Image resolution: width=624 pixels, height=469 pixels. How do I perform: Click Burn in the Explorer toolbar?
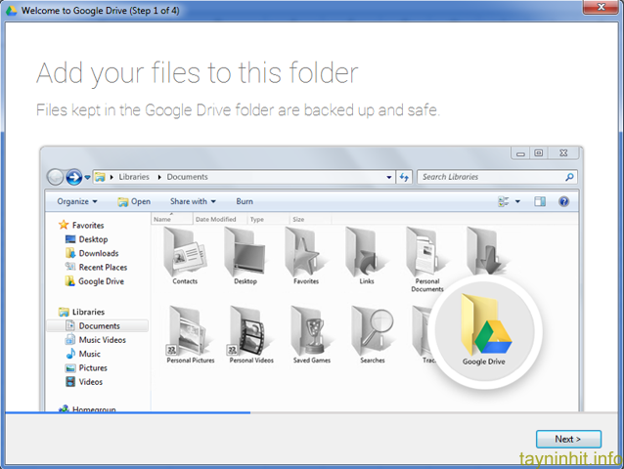(245, 201)
